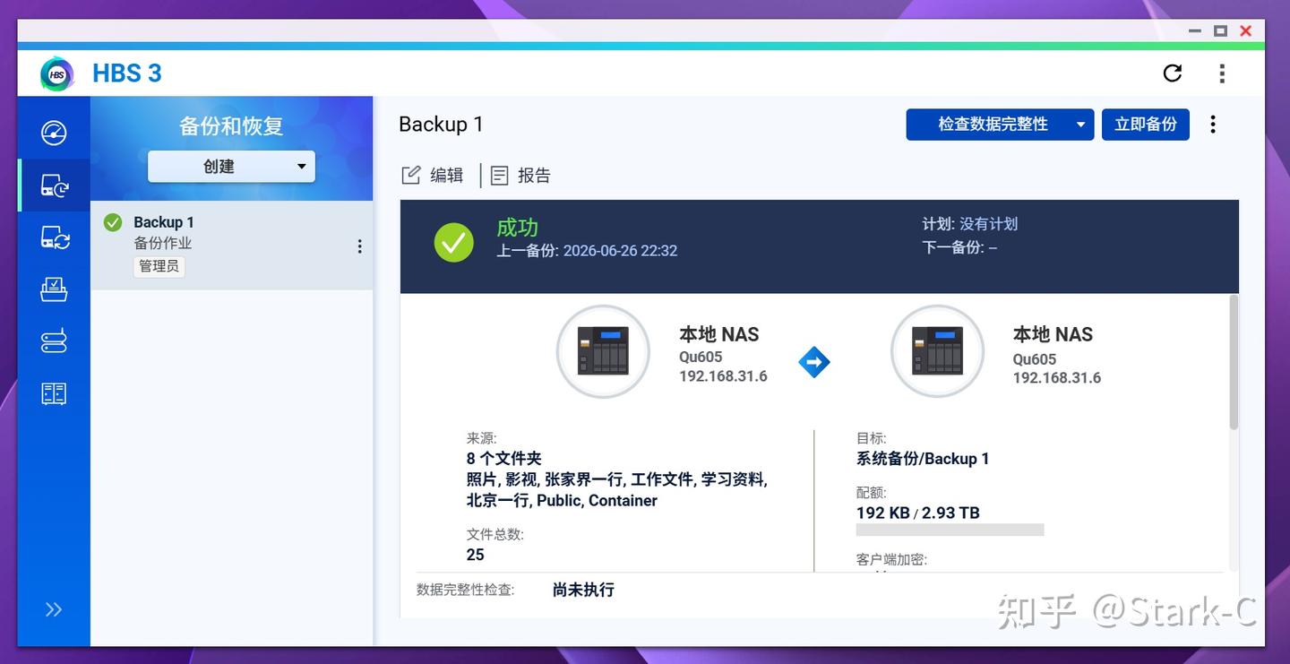Open Backup 1 list item options menu
The width and height of the screenshot is (1290, 664).
click(359, 246)
